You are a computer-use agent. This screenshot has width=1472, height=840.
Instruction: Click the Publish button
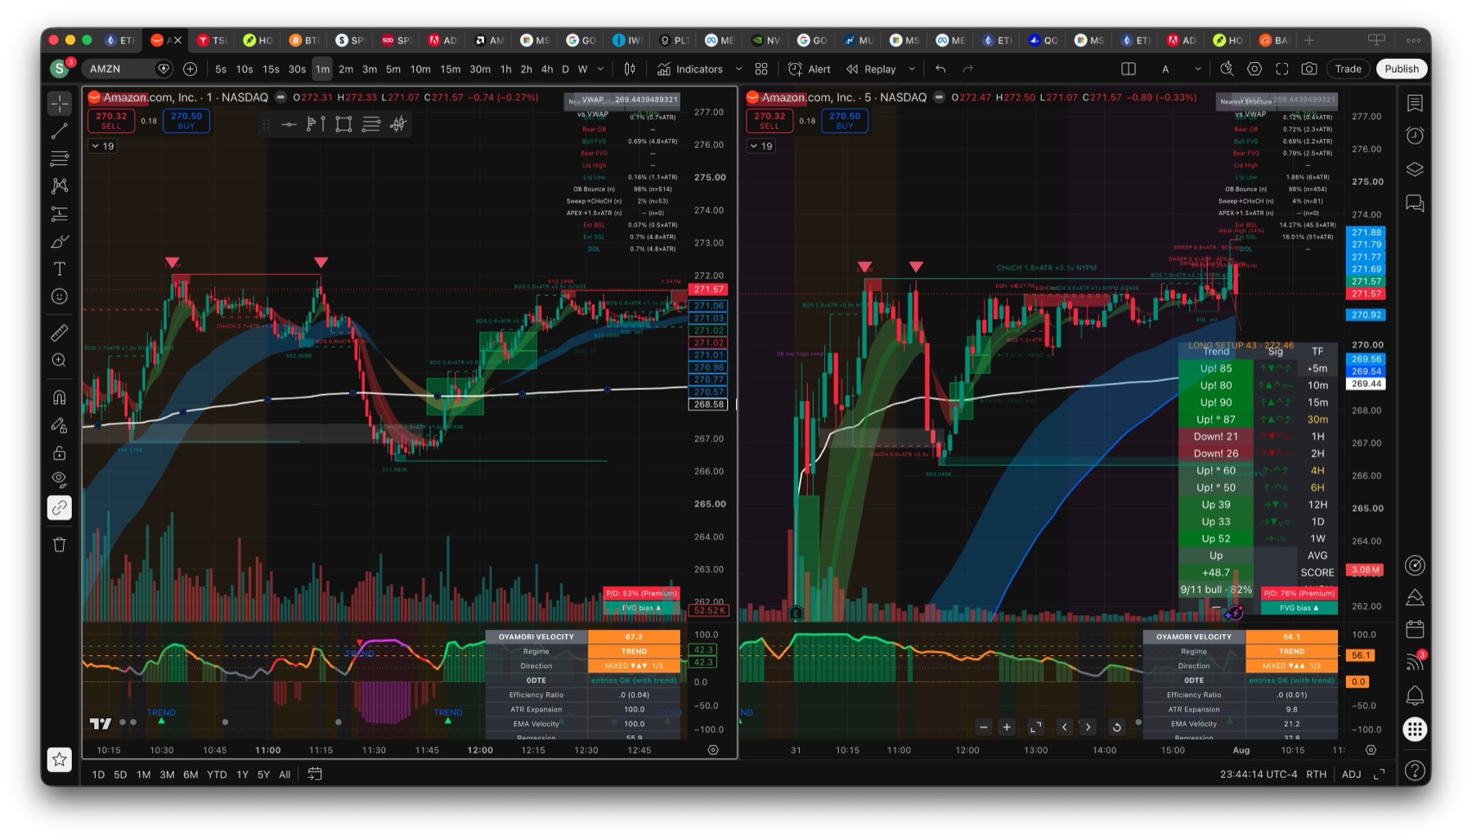pos(1402,70)
